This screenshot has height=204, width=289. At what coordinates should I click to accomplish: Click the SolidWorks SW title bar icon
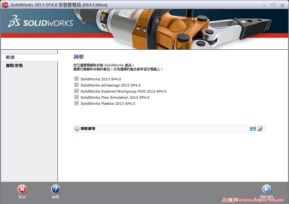(5, 5)
